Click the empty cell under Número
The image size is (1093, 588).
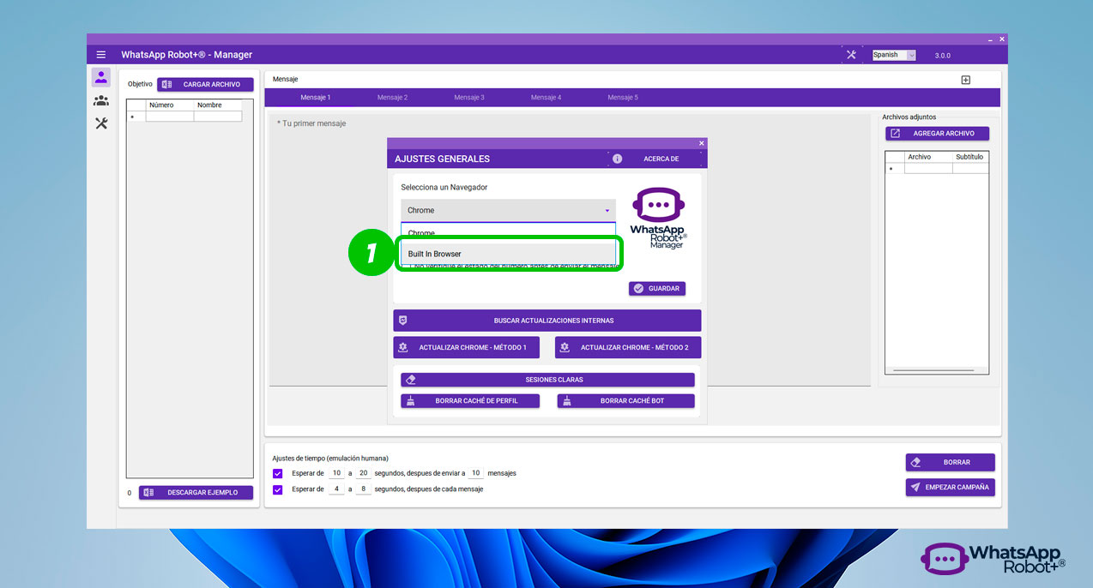[170, 117]
